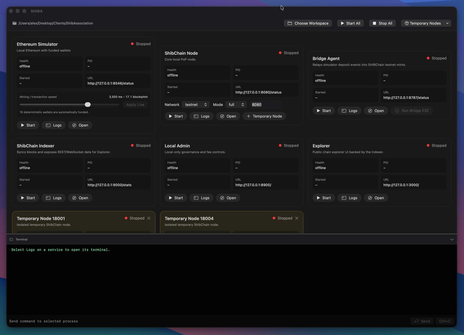This screenshot has height=335, width=464.
Task: Start the ShibChain Indexer
Action: pos(28,198)
